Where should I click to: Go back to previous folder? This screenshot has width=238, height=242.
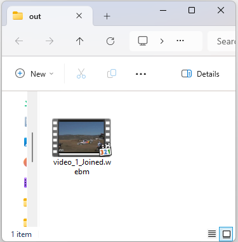19,41
